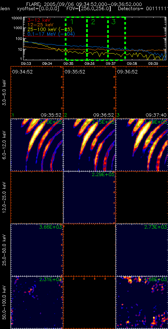Viewport: 168px width, 329px height.
Task: Click the 09:37 tick on the time axis
Action: tap(110, 63)
